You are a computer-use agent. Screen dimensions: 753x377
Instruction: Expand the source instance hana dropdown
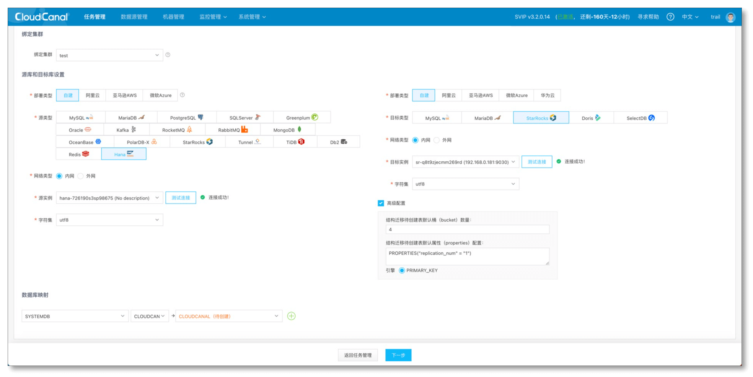109,198
